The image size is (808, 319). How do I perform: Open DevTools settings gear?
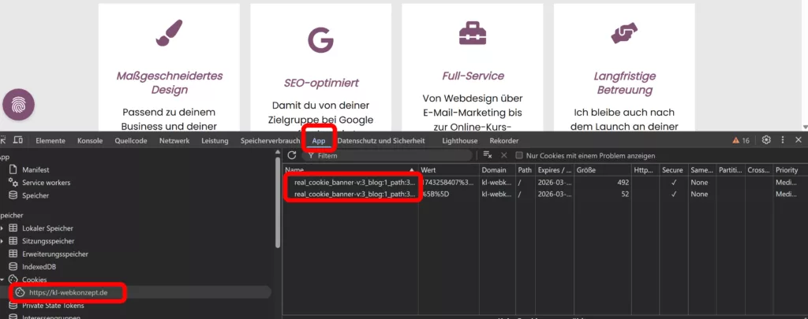coord(766,140)
